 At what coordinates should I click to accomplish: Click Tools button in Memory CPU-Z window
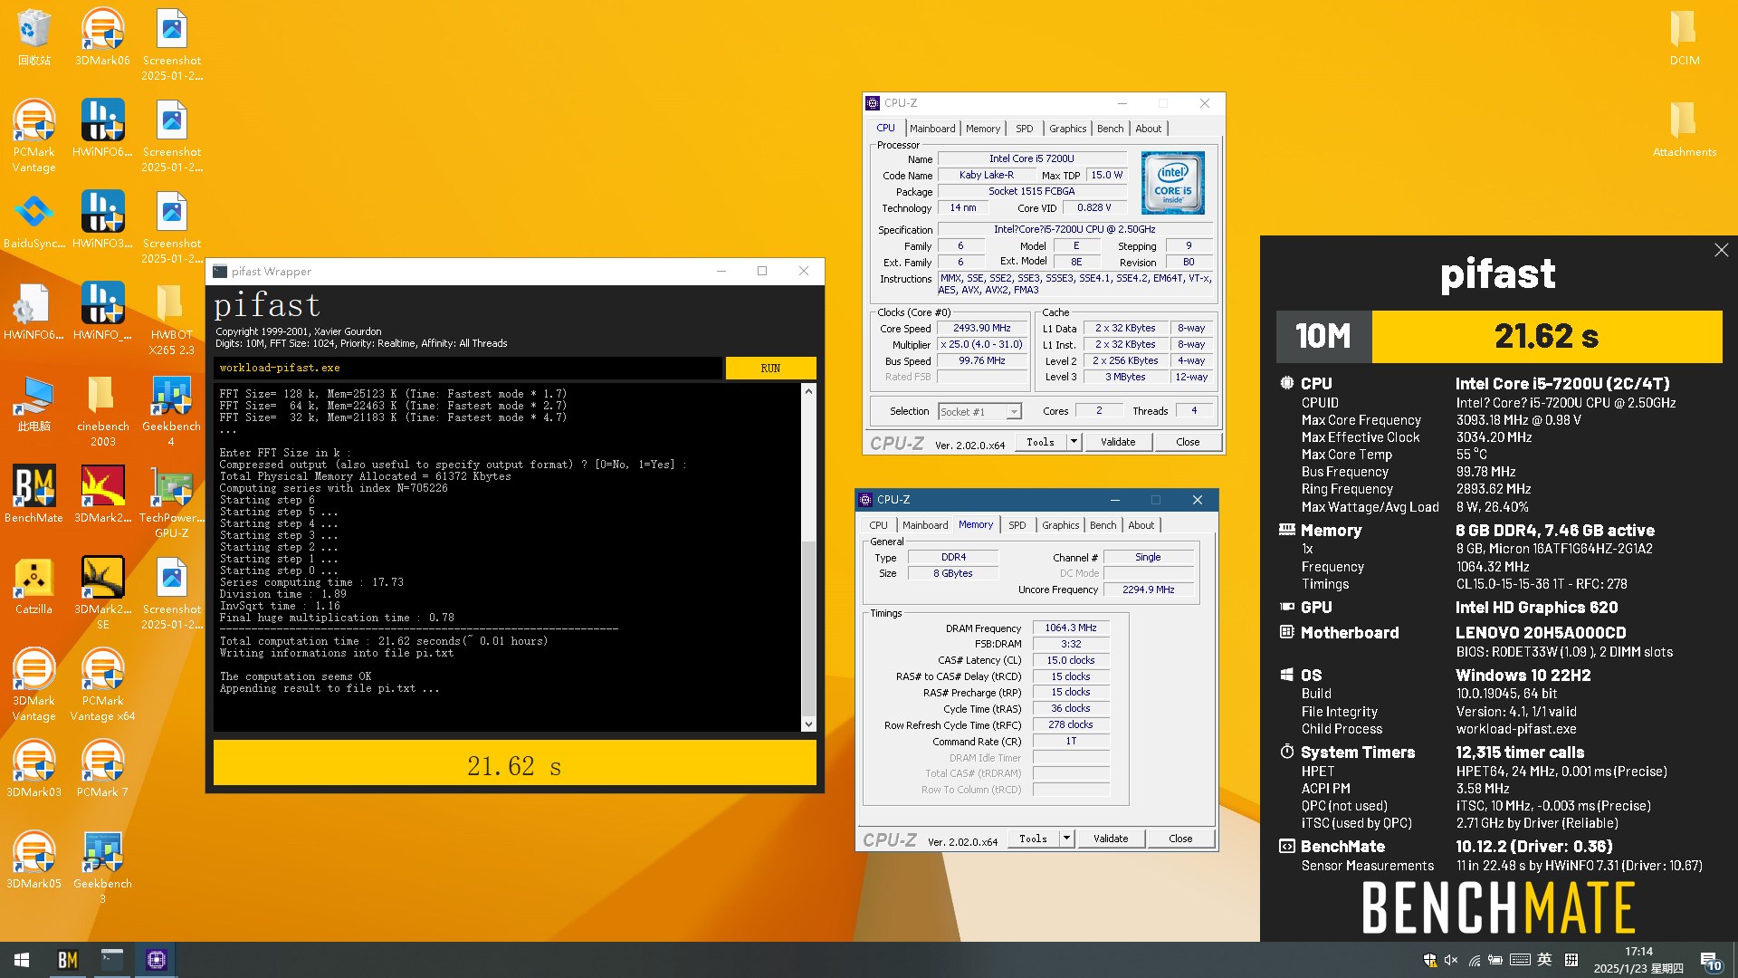pyautogui.click(x=1033, y=839)
